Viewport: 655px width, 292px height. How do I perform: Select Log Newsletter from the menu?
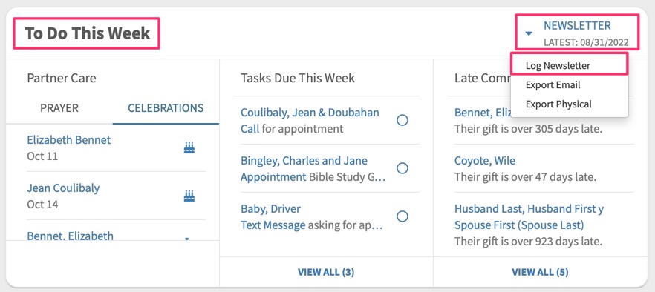pos(558,66)
